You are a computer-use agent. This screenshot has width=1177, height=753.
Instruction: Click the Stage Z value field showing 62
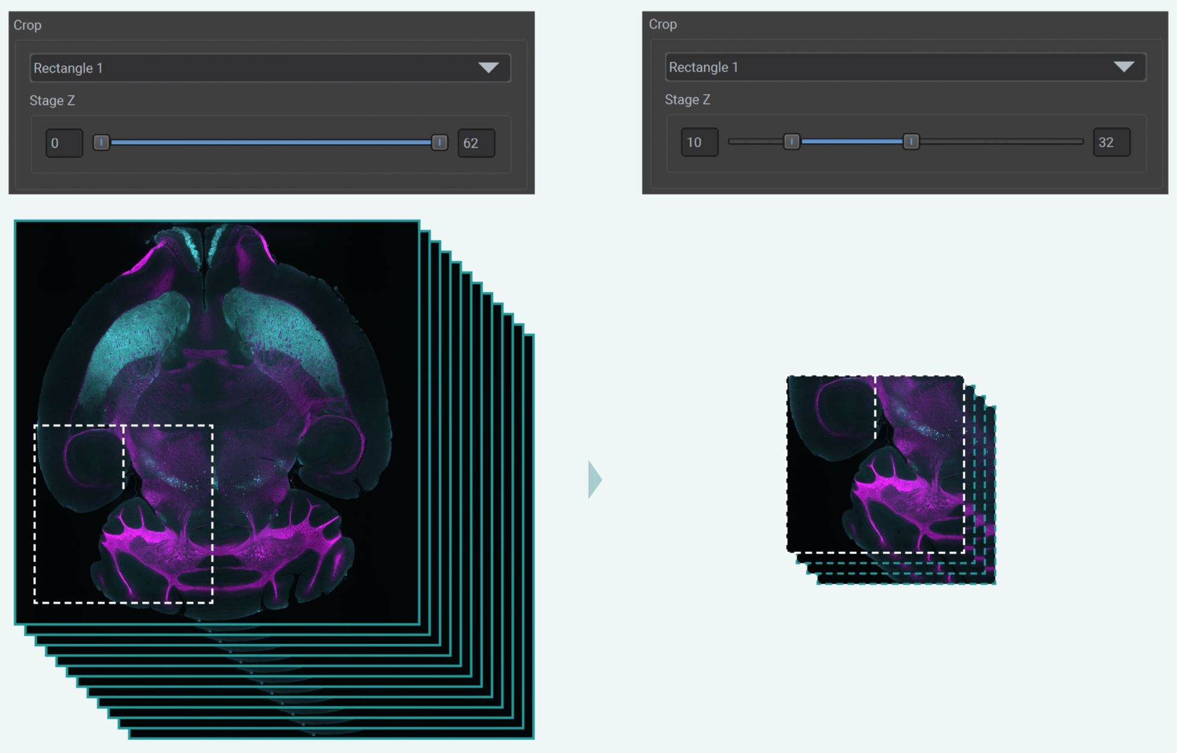point(476,143)
